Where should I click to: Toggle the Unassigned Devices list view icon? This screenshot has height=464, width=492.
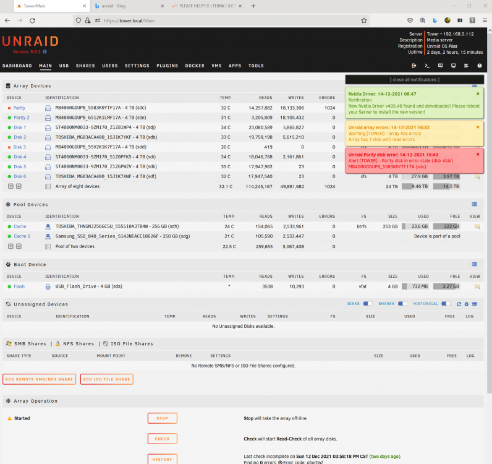pos(475,304)
